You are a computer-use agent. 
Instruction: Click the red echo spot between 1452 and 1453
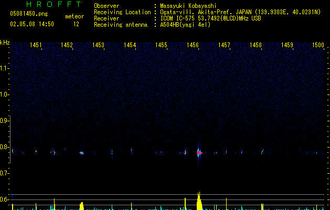(81, 153)
